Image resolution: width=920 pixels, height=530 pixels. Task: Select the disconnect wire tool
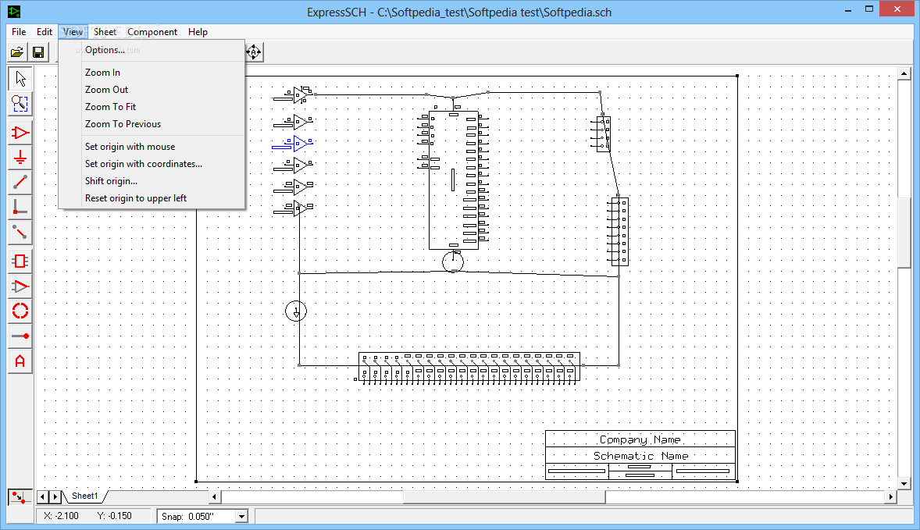pos(20,233)
